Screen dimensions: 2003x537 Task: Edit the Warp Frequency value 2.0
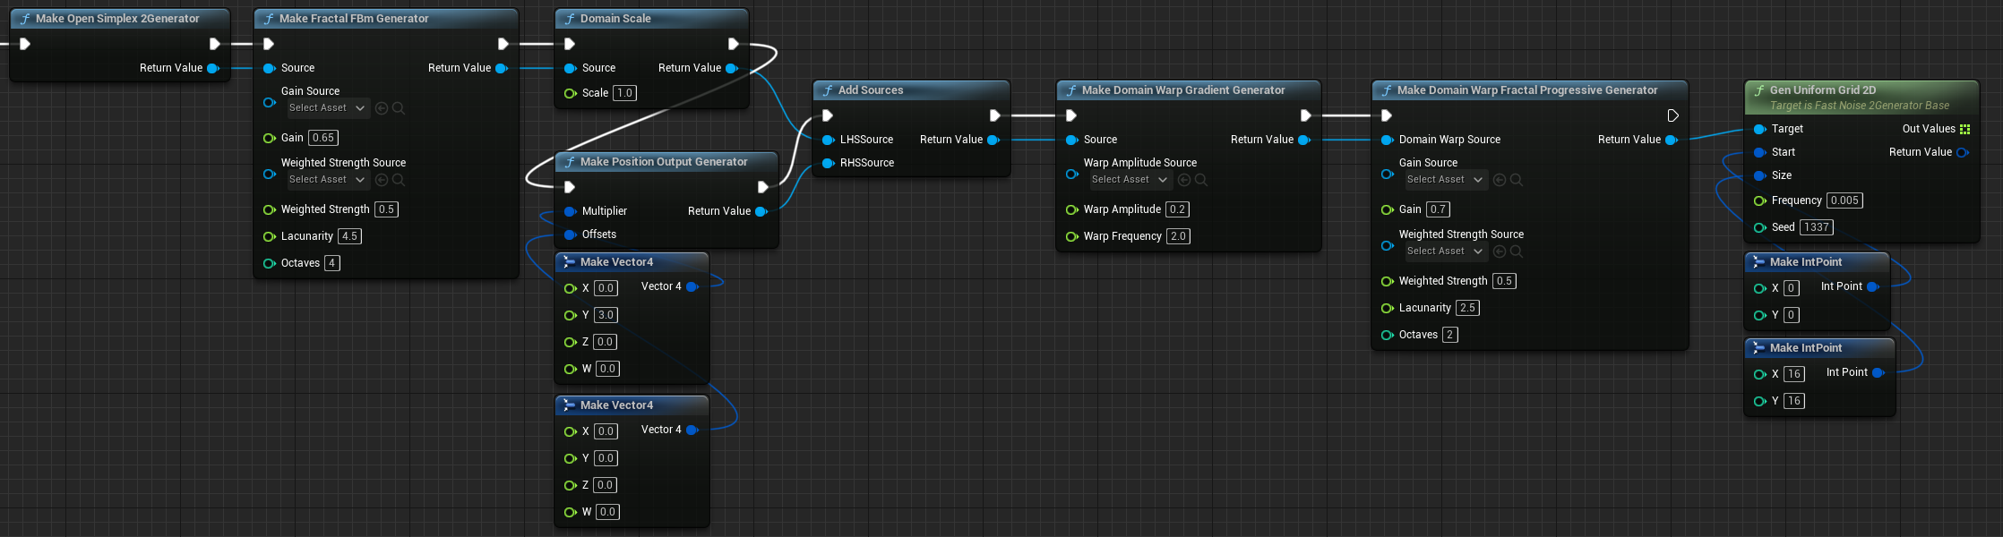1178,236
